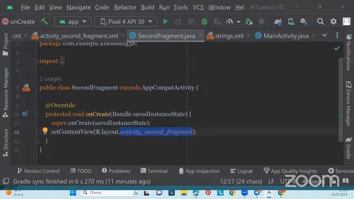Open the app run configuration dropdown
Image resolution: width=354 pixels, height=199 pixels.
click(72, 22)
